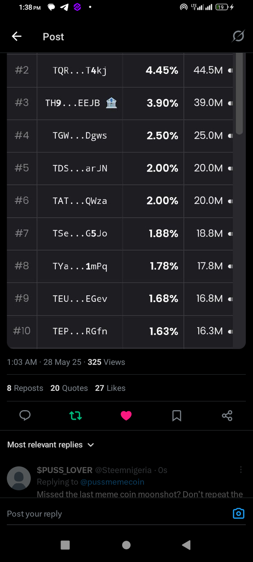Image resolution: width=253 pixels, height=562 pixels.
Task: Tap the Android home circle button
Action: 126,545
